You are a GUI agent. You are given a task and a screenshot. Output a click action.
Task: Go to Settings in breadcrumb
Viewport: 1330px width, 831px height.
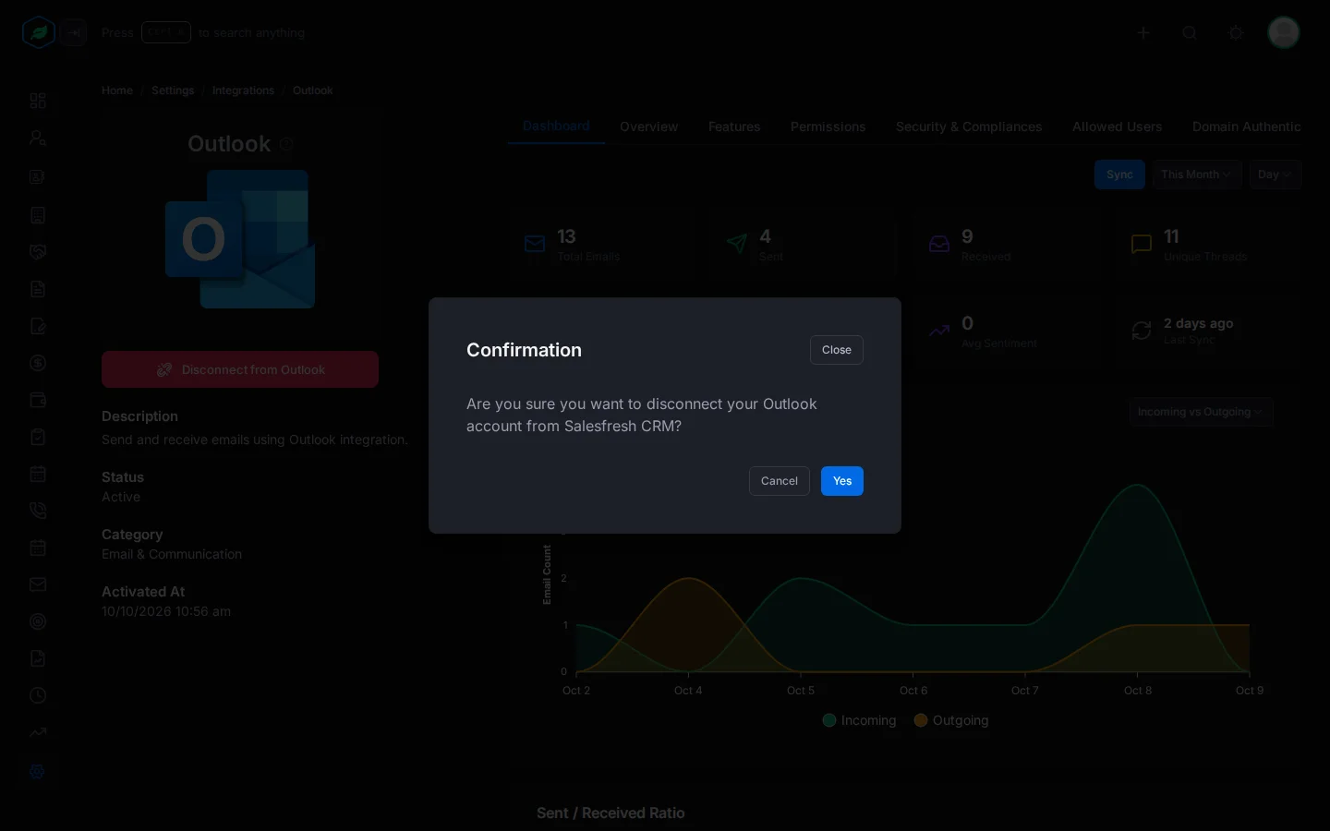(x=173, y=90)
